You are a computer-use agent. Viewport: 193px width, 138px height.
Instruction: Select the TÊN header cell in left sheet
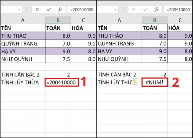(x=23, y=28)
